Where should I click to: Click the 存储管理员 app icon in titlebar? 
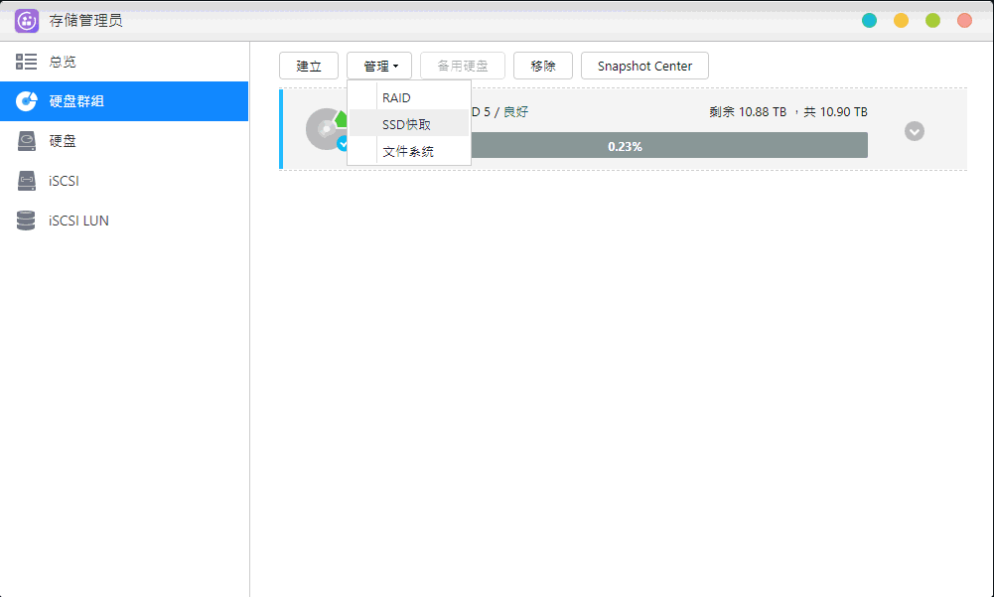coord(26,20)
